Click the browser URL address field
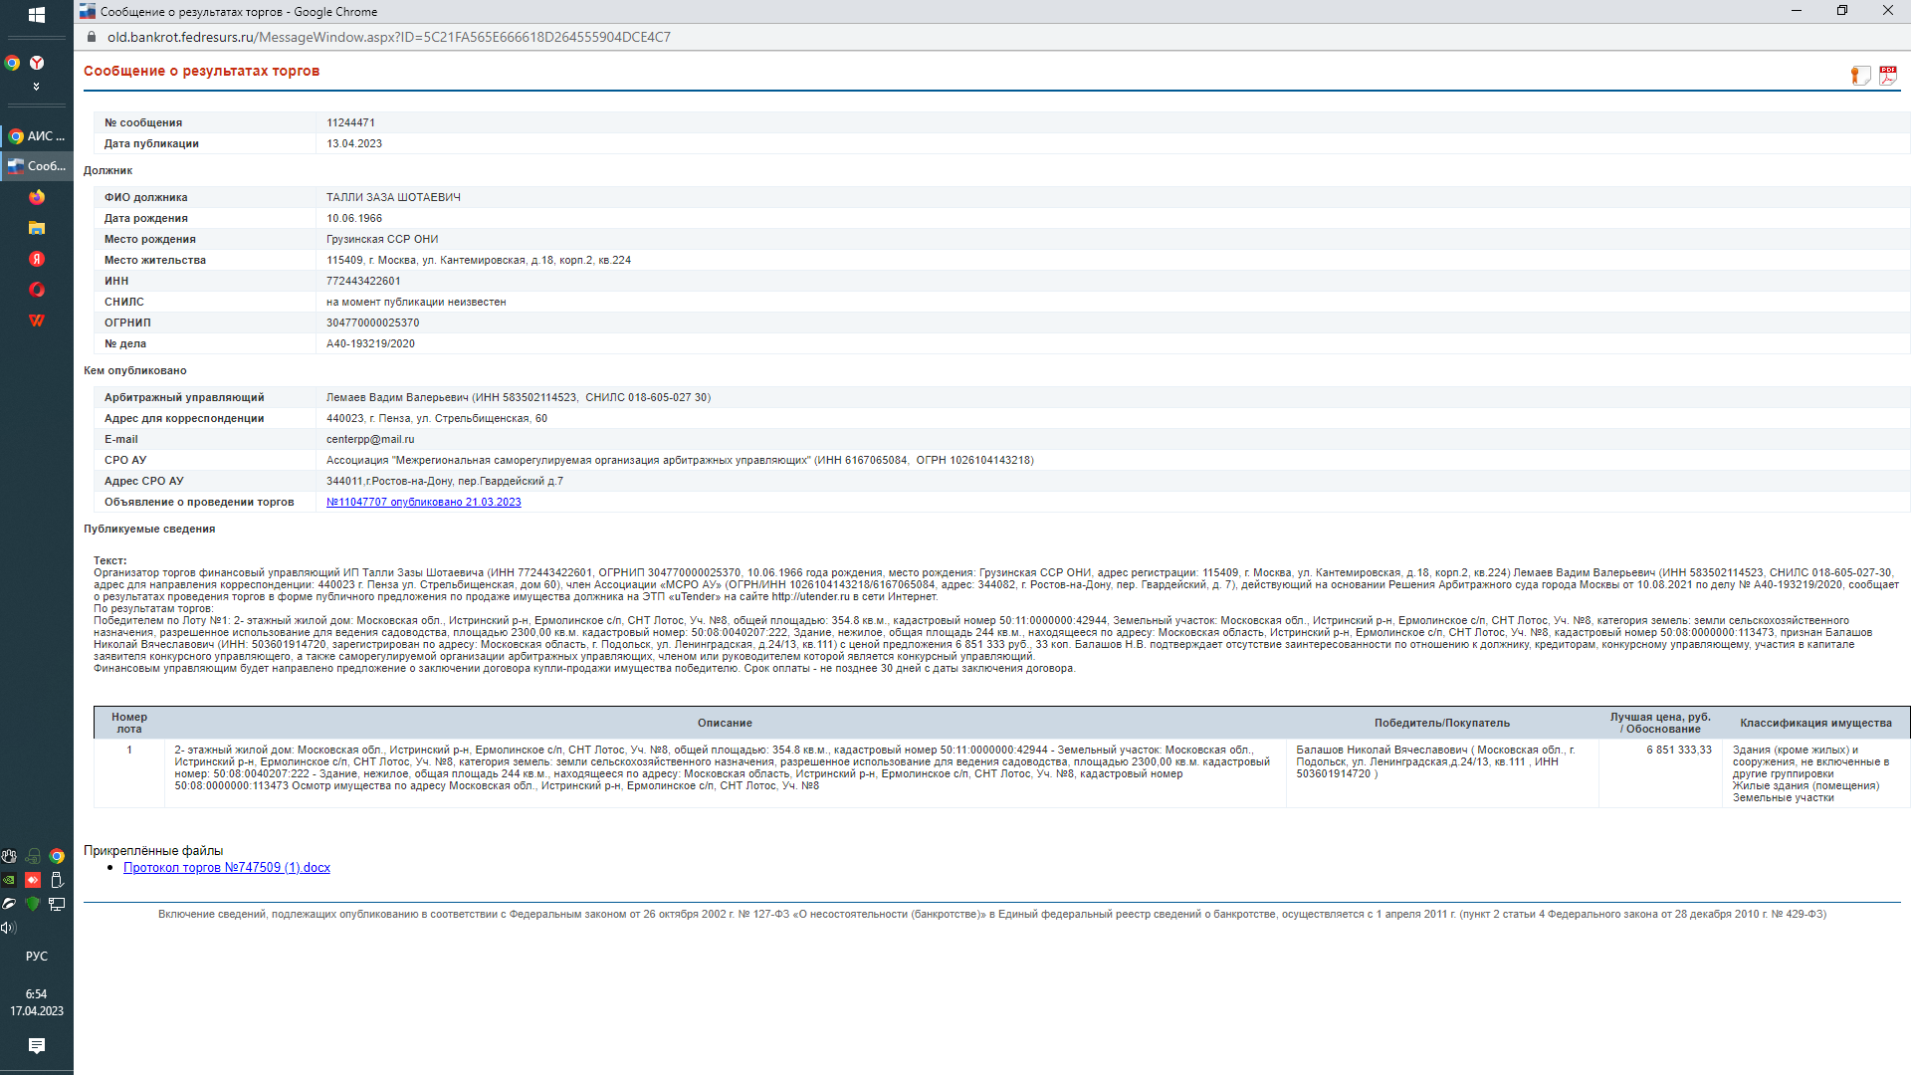This screenshot has width=1911, height=1075. [x=388, y=37]
